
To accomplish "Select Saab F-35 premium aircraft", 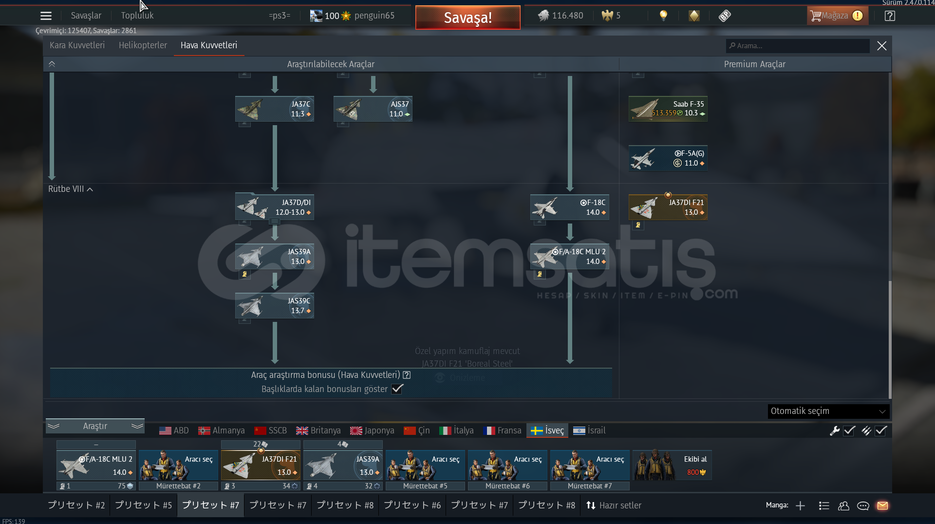I will coord(668,109).
